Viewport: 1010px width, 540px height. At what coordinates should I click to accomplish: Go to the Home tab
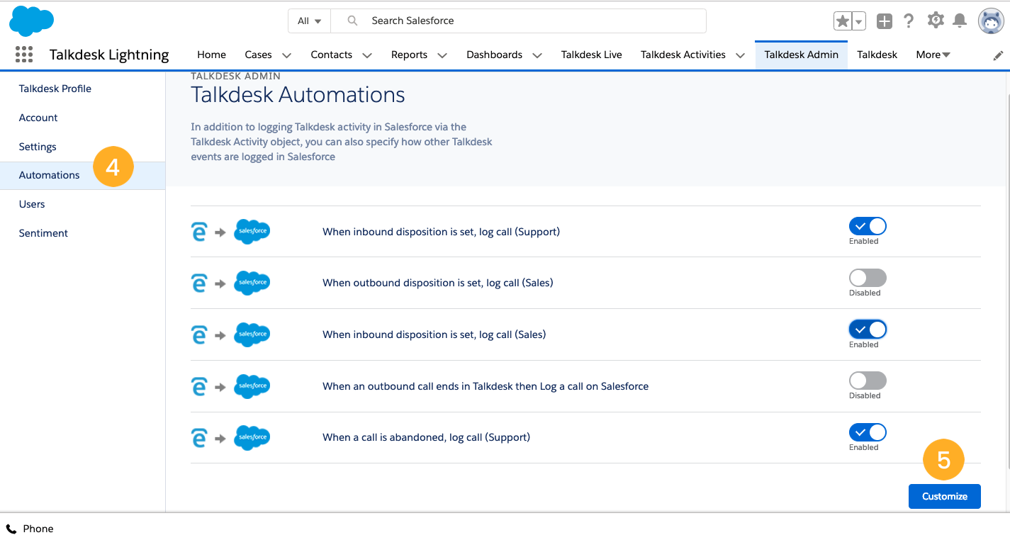click(211, 55)
